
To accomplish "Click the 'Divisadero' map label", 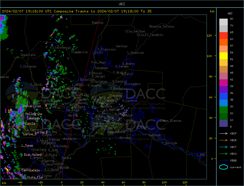I will 132,84.
